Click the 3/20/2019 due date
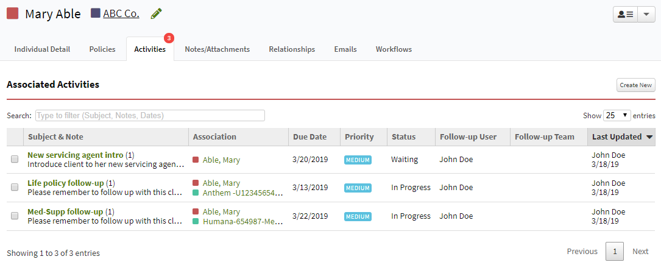 [310, 160]
